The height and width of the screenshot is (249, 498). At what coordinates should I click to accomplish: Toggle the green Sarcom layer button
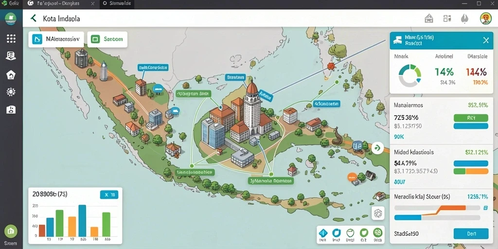click(x=107, y=39)
